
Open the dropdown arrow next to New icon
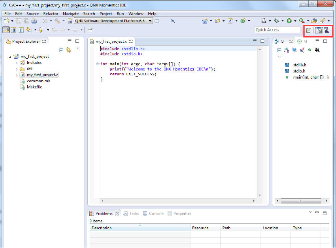point(12,21)
